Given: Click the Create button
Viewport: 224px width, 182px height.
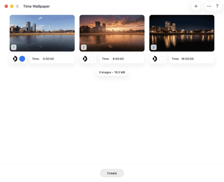Looking at the screenshot, I should tap(112, 173).
